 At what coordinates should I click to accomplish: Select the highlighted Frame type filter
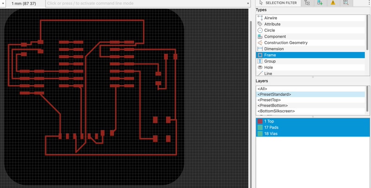pyautogui.click(x=310, y=55)
